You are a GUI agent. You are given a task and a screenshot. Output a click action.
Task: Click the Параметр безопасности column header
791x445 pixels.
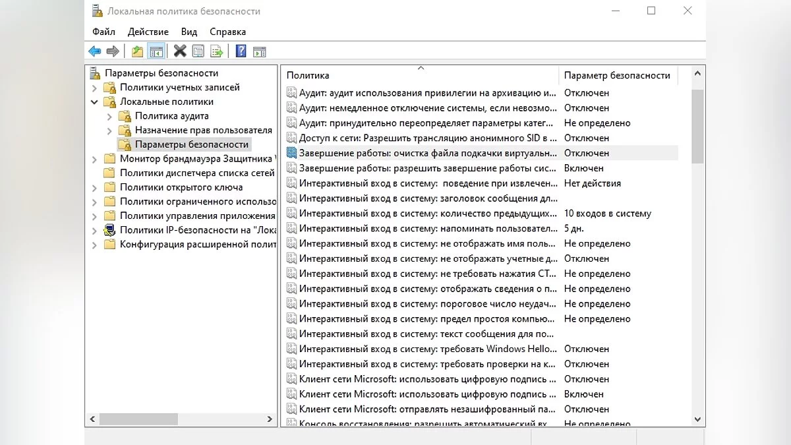(x=616, y=75)
